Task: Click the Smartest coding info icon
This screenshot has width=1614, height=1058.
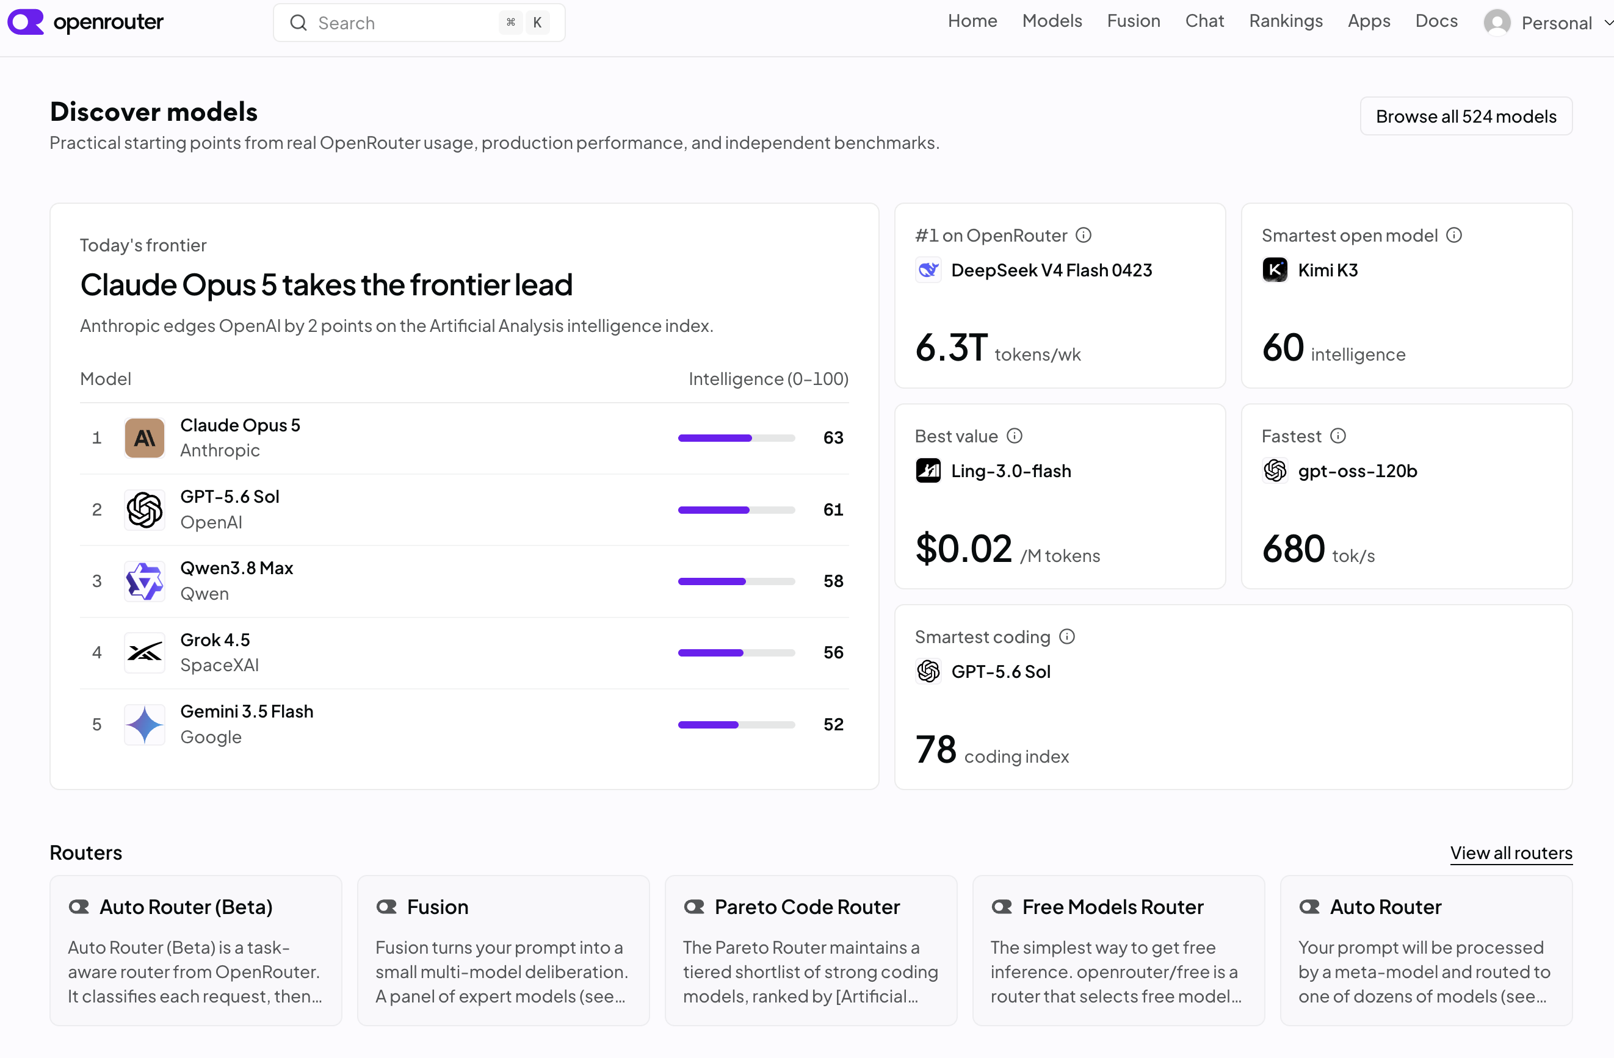Action: pos(1068,636)
